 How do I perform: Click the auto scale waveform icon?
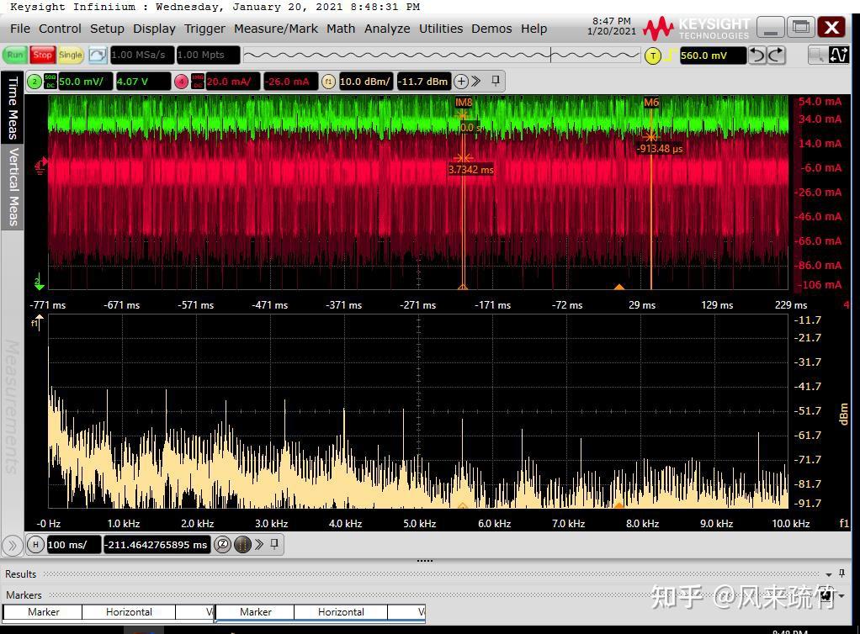pos(97,55)
